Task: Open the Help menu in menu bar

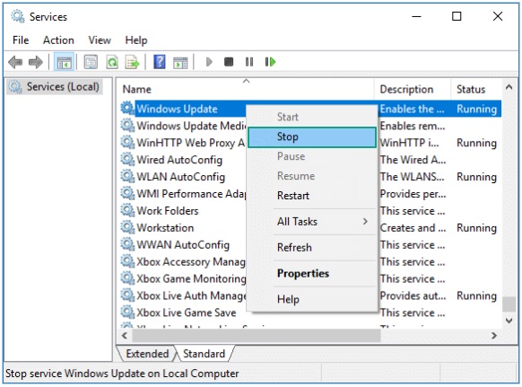Action: (x=136, y=40)
